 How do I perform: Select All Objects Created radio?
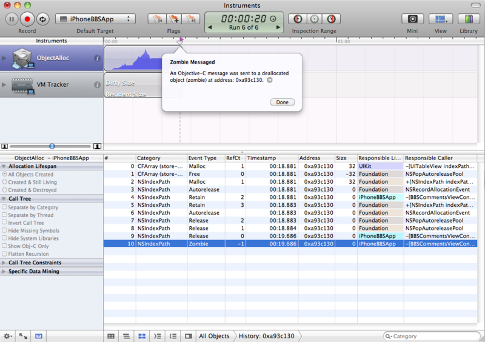5,174
